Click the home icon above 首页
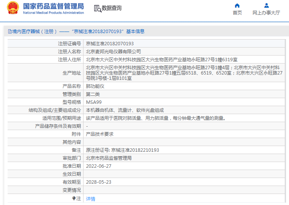289x205 pixels. (237, 5)
